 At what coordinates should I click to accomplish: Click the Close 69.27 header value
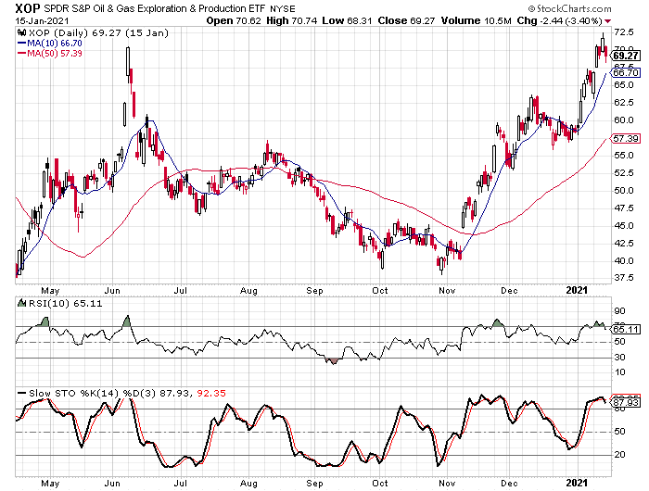406,20
